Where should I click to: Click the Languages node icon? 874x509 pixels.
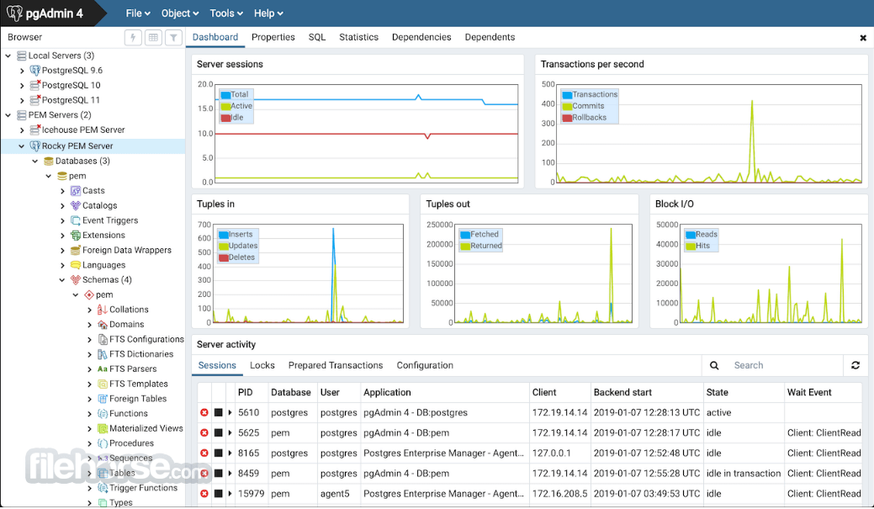pos(75,265)
